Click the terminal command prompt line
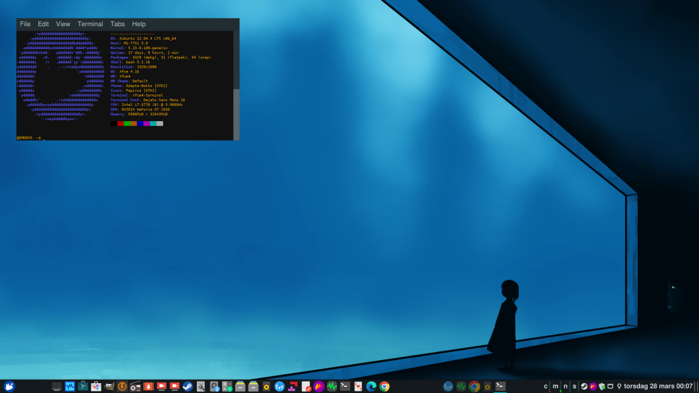 [125, 138]
